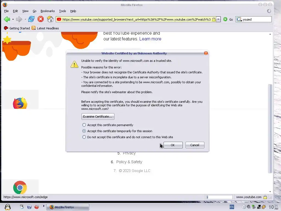Go back with the green Back arrow
The image size is (281, 211).
point(7,19)
